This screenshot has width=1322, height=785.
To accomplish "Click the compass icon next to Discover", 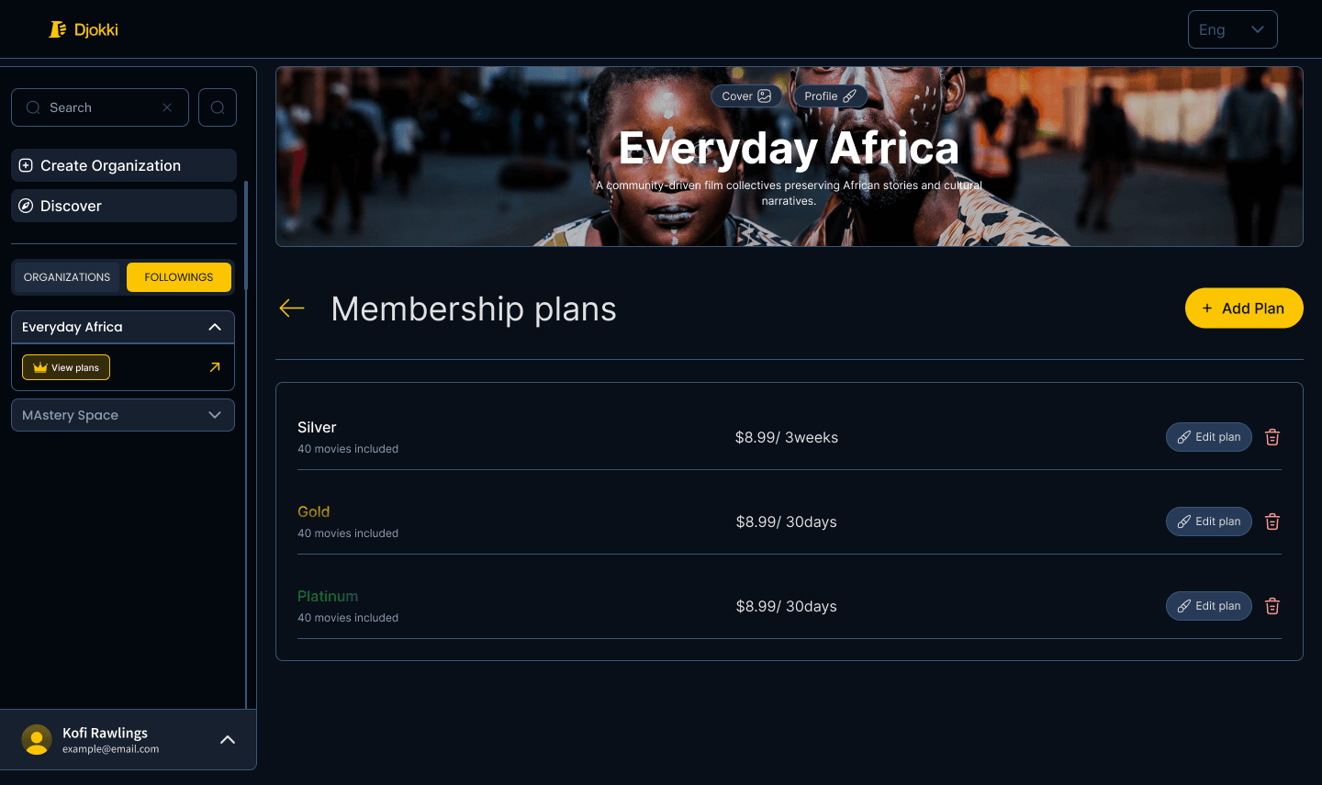I will 26,206.
